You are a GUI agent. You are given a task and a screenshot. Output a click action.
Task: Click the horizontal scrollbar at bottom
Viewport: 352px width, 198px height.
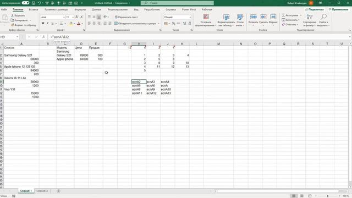coord(278,191)
